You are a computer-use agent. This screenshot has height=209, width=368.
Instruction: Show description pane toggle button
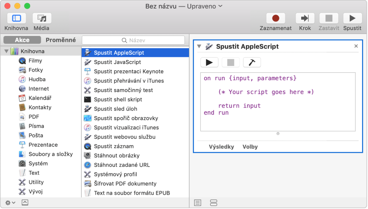[x=25, y=203]
